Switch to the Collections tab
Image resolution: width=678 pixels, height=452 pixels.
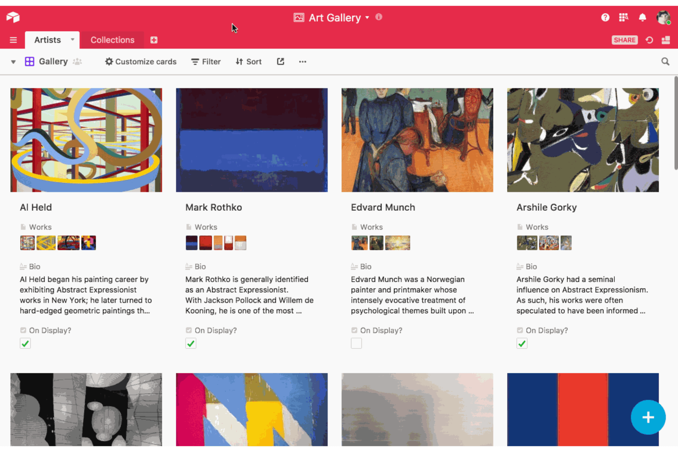[112, 40]
